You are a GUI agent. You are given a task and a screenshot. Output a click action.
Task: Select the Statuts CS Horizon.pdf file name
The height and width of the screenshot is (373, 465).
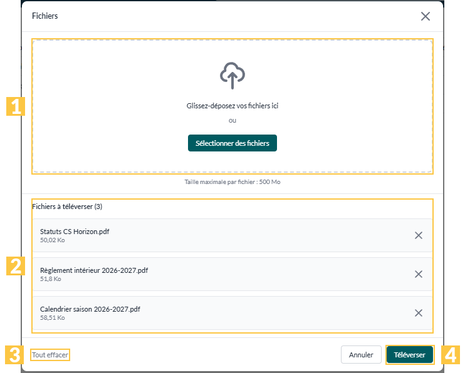[75, 232]
